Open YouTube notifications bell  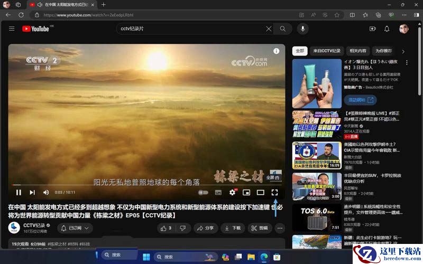pyautogui.click(x=387, y=29)
